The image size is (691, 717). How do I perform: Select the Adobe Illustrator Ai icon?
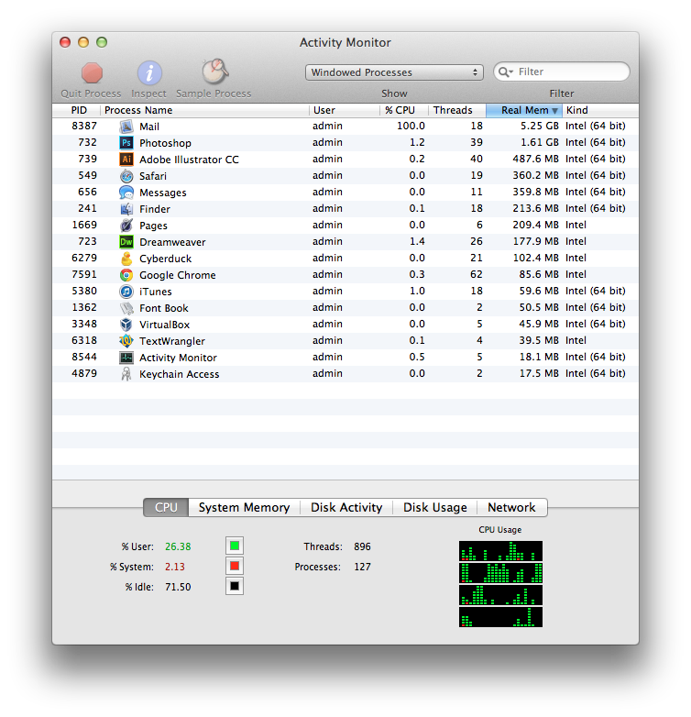pos(126,160)
